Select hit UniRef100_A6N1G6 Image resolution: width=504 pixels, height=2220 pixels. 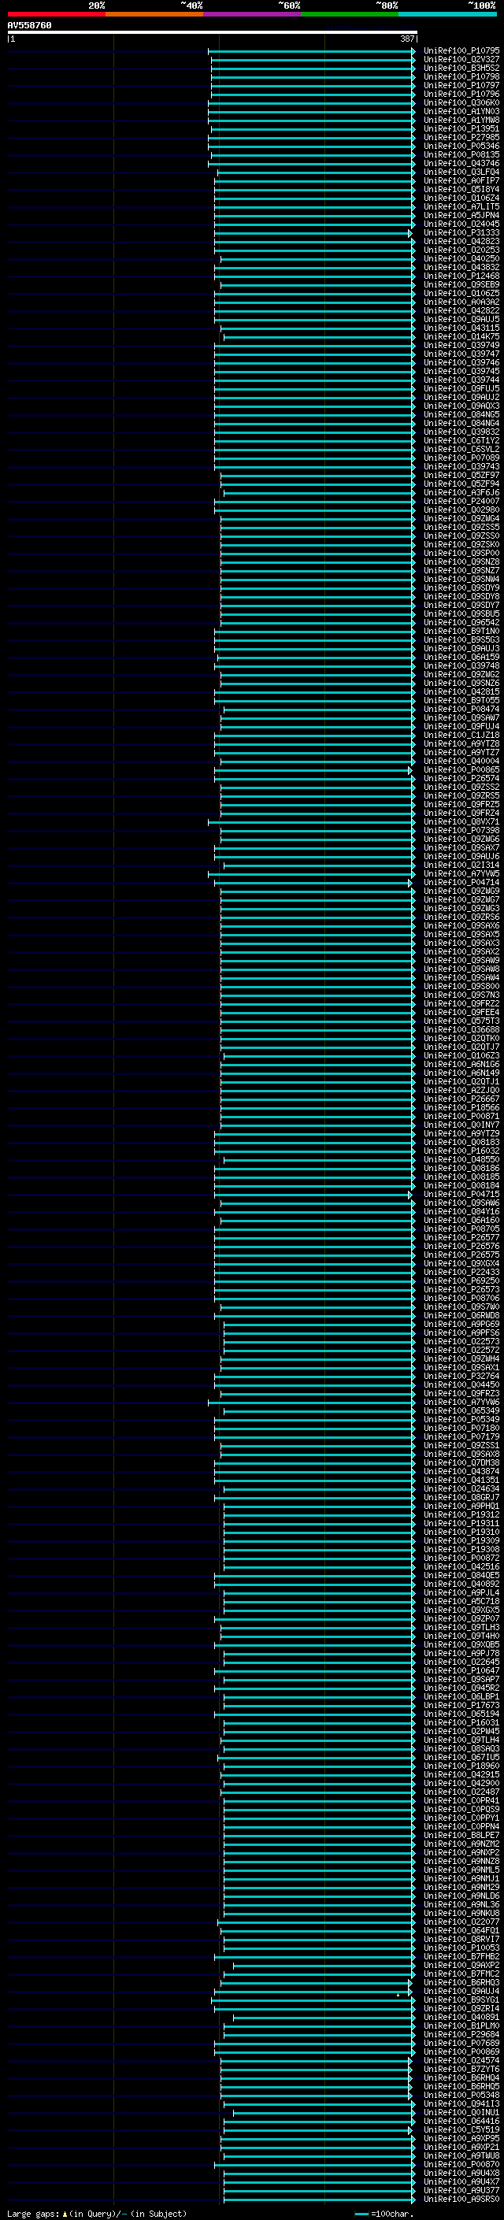(461, 1065)
